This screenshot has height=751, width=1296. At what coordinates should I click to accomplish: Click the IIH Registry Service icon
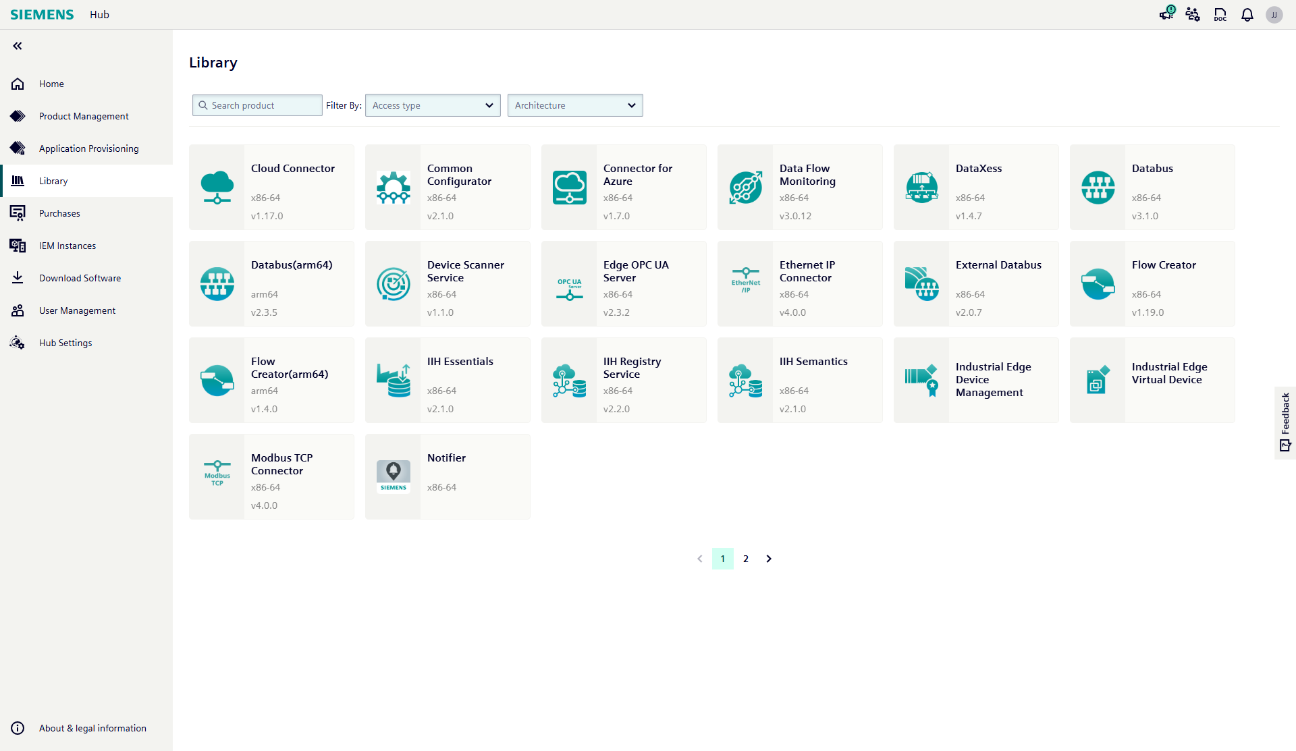coord(570,381)
